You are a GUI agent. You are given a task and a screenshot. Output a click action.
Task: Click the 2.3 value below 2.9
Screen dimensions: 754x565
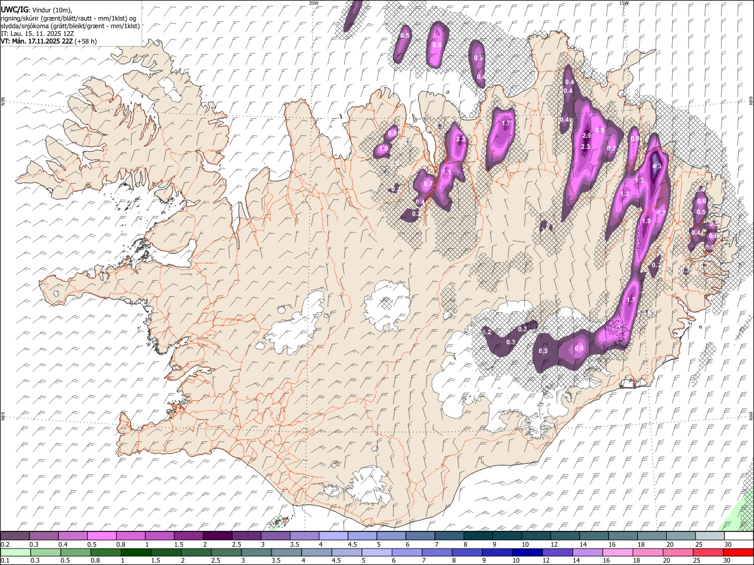pos(586,147)
